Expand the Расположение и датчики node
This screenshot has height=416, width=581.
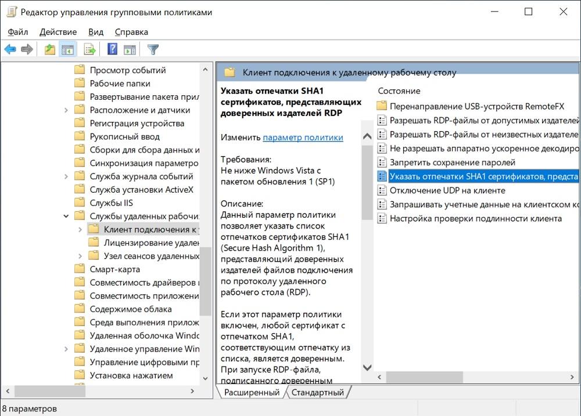tap(66, 110)
